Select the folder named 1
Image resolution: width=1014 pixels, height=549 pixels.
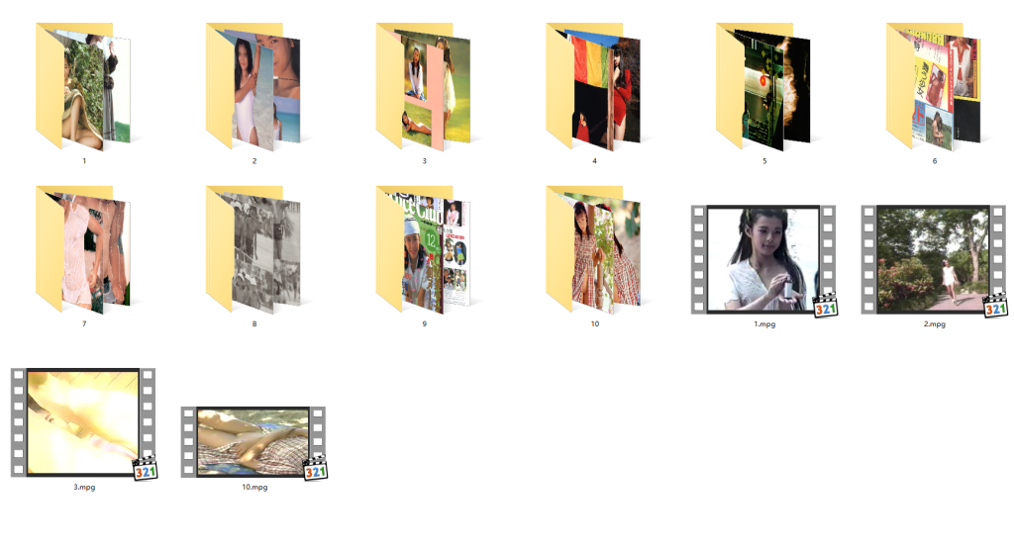tap(84, 87)
